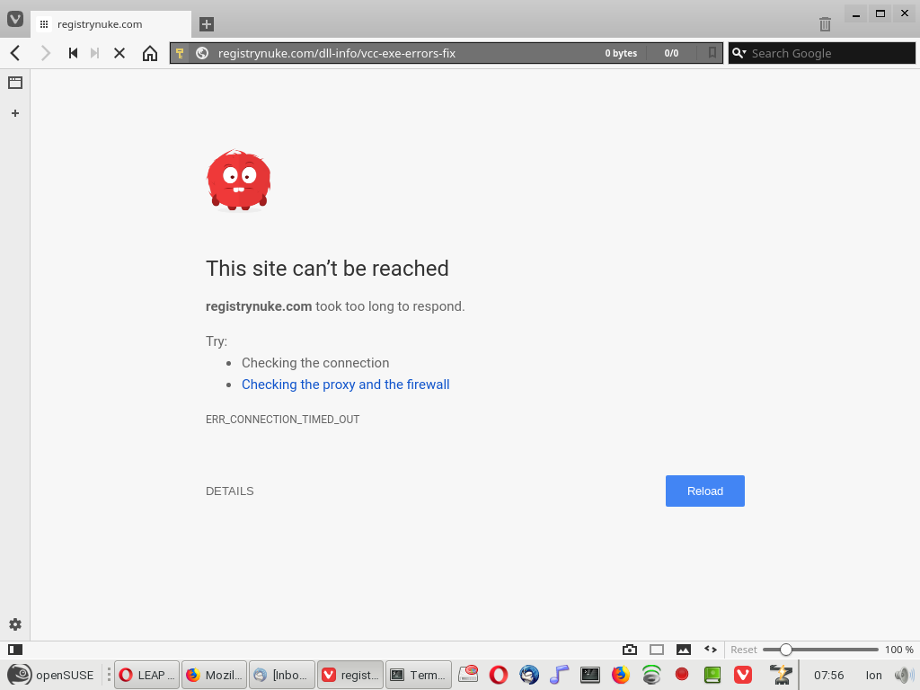Open a new tab with plus button
Viewport: 920px width, 690px height.
(x=206, y=24)
